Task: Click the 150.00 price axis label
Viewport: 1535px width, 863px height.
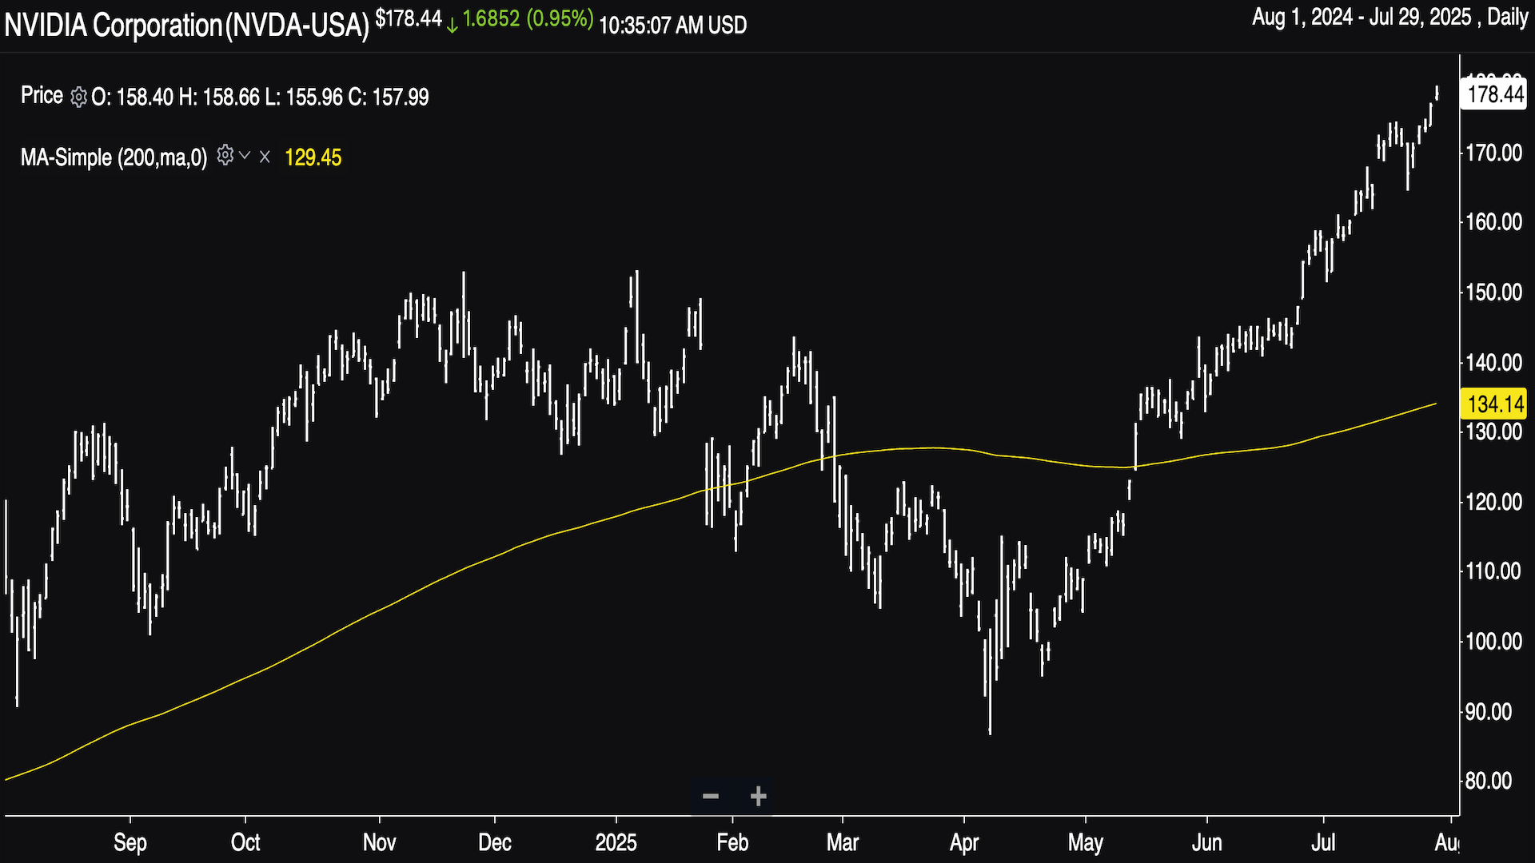Action: click(1493, 292)
